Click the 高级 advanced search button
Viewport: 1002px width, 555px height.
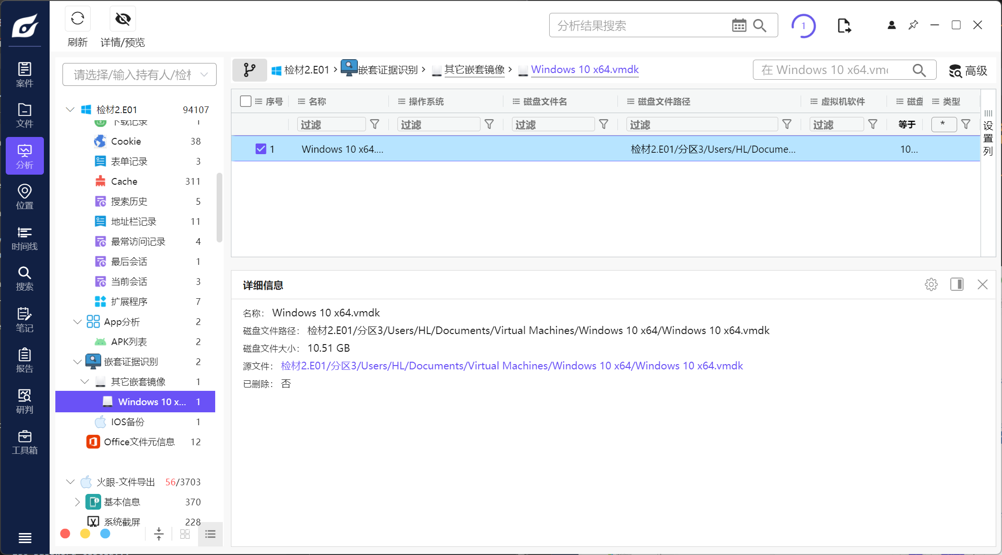pos(968,71)
